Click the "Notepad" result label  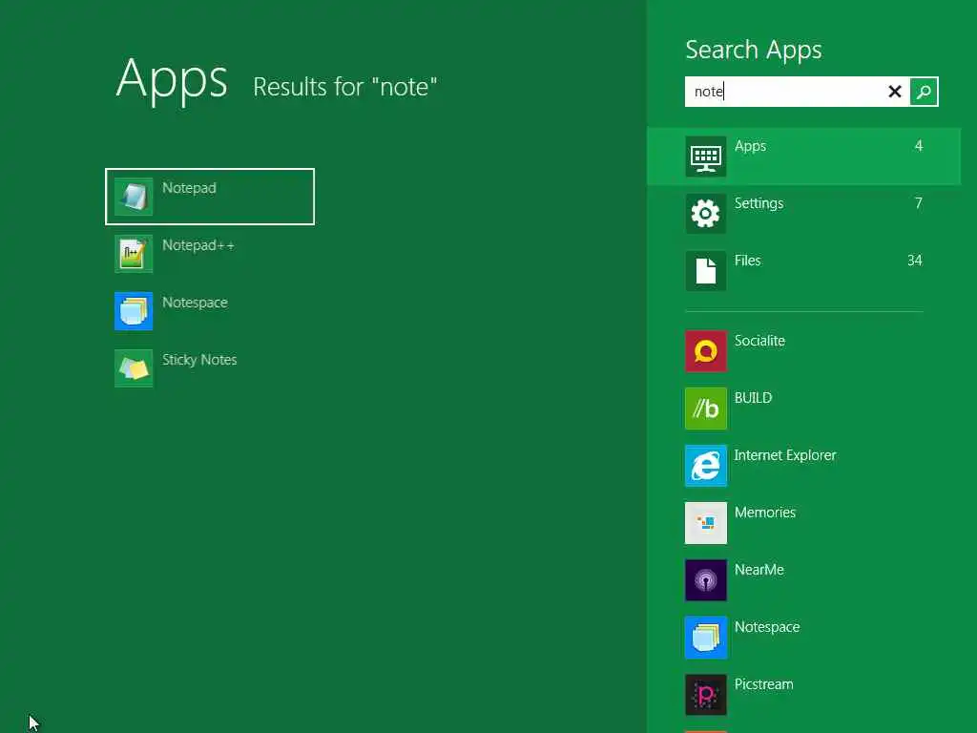189,188
